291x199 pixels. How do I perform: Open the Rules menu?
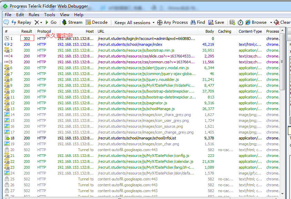point(34,15)
